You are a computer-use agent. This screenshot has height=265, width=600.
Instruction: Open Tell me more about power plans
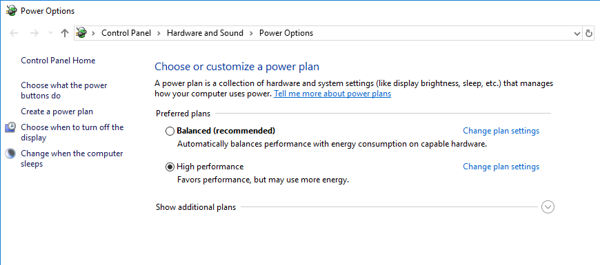pos(332,94)
